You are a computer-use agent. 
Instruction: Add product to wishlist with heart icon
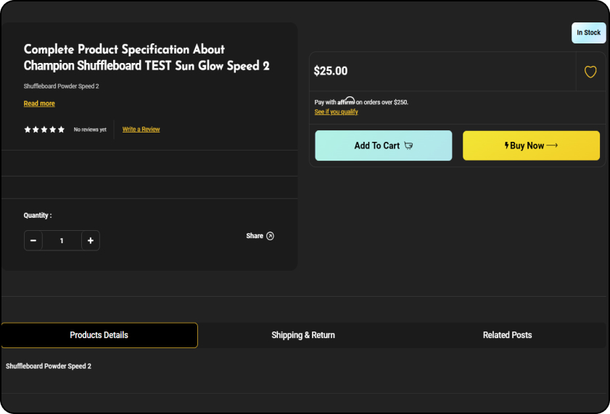pyautogui.click(x=590, y=72)
